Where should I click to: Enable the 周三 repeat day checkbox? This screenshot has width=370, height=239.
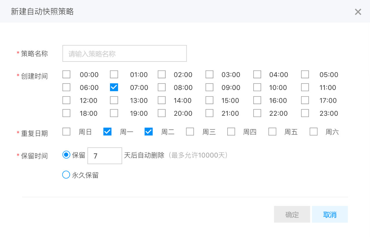[190, 132]
